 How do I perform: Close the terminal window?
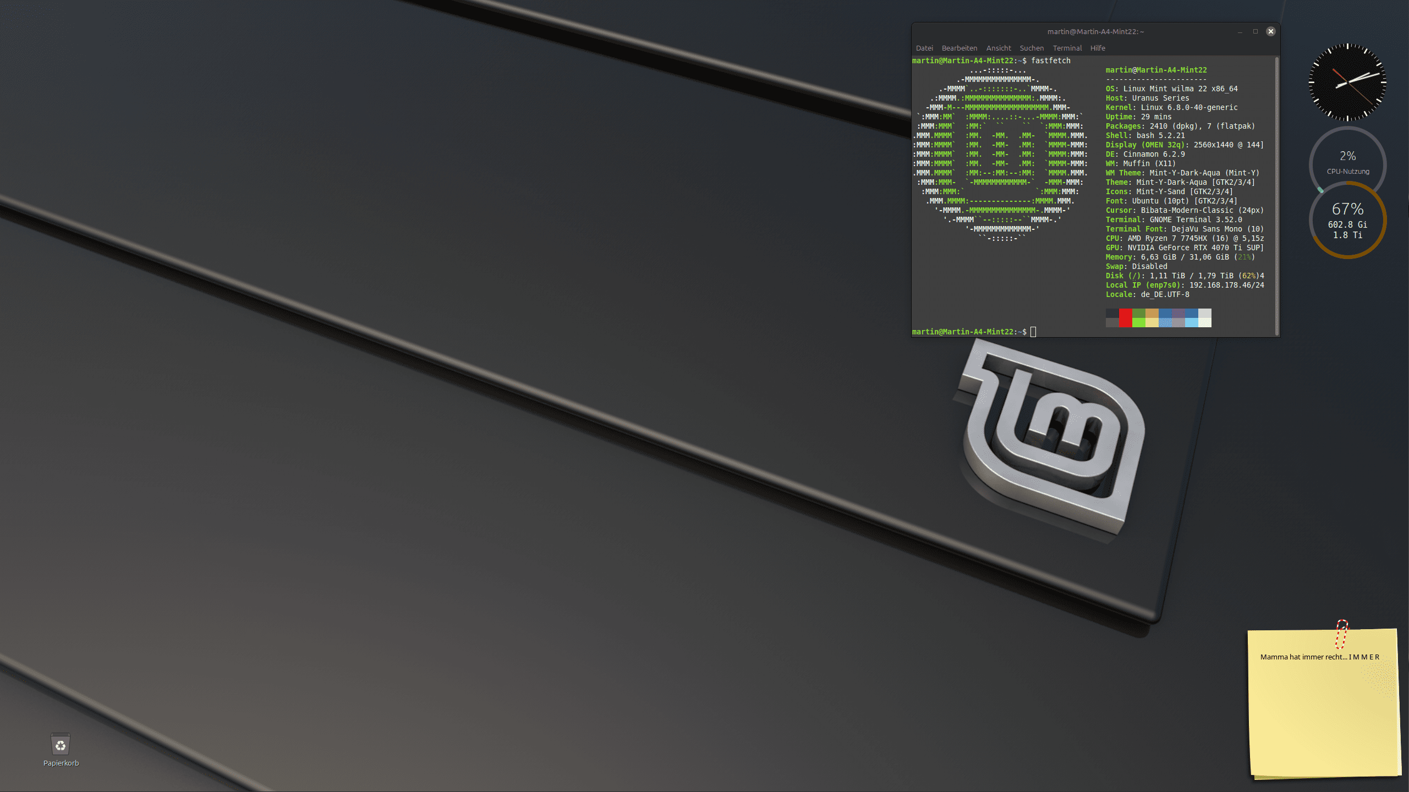(x=1271, y=31)
